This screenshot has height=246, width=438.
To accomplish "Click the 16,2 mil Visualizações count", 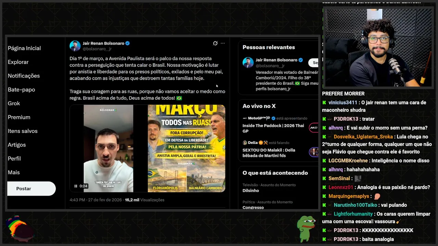I will pos(144,200).
